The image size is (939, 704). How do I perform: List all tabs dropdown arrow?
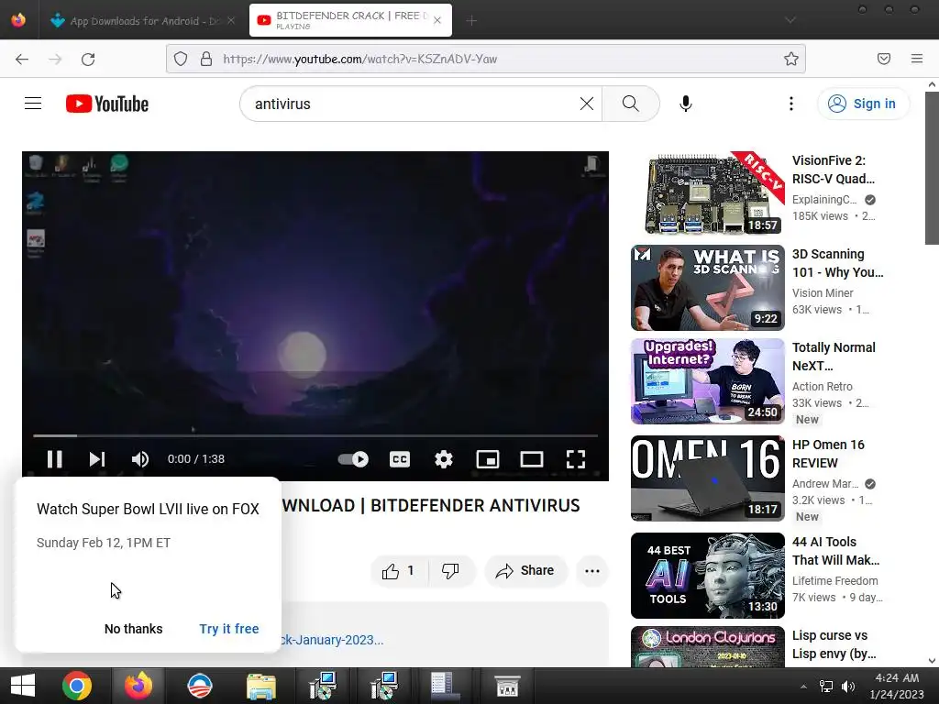click(790, 20)
